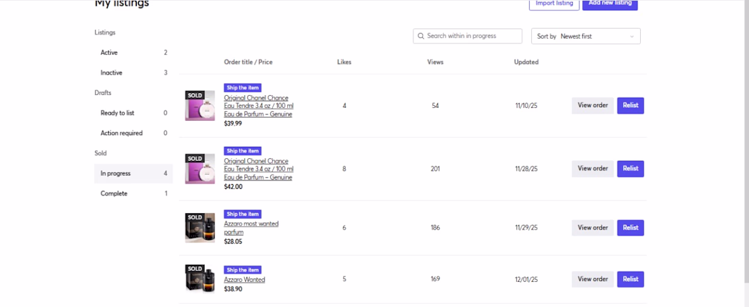Click the 186 views value
This screenshot has width=749, height=307.
tap(435, 228)
